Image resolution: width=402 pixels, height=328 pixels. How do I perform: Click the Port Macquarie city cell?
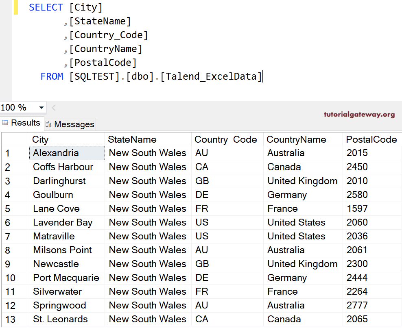click(x=66, y=278)
